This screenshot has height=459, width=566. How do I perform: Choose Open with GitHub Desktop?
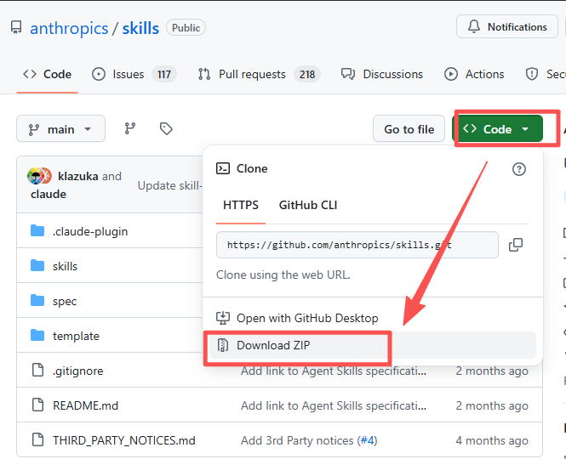[x=373, y=318]
